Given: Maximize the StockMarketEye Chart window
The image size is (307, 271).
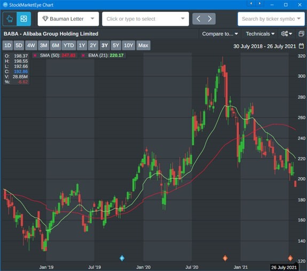Looking at the screenshot, I should pyautogui.click(x=286, y=5).
